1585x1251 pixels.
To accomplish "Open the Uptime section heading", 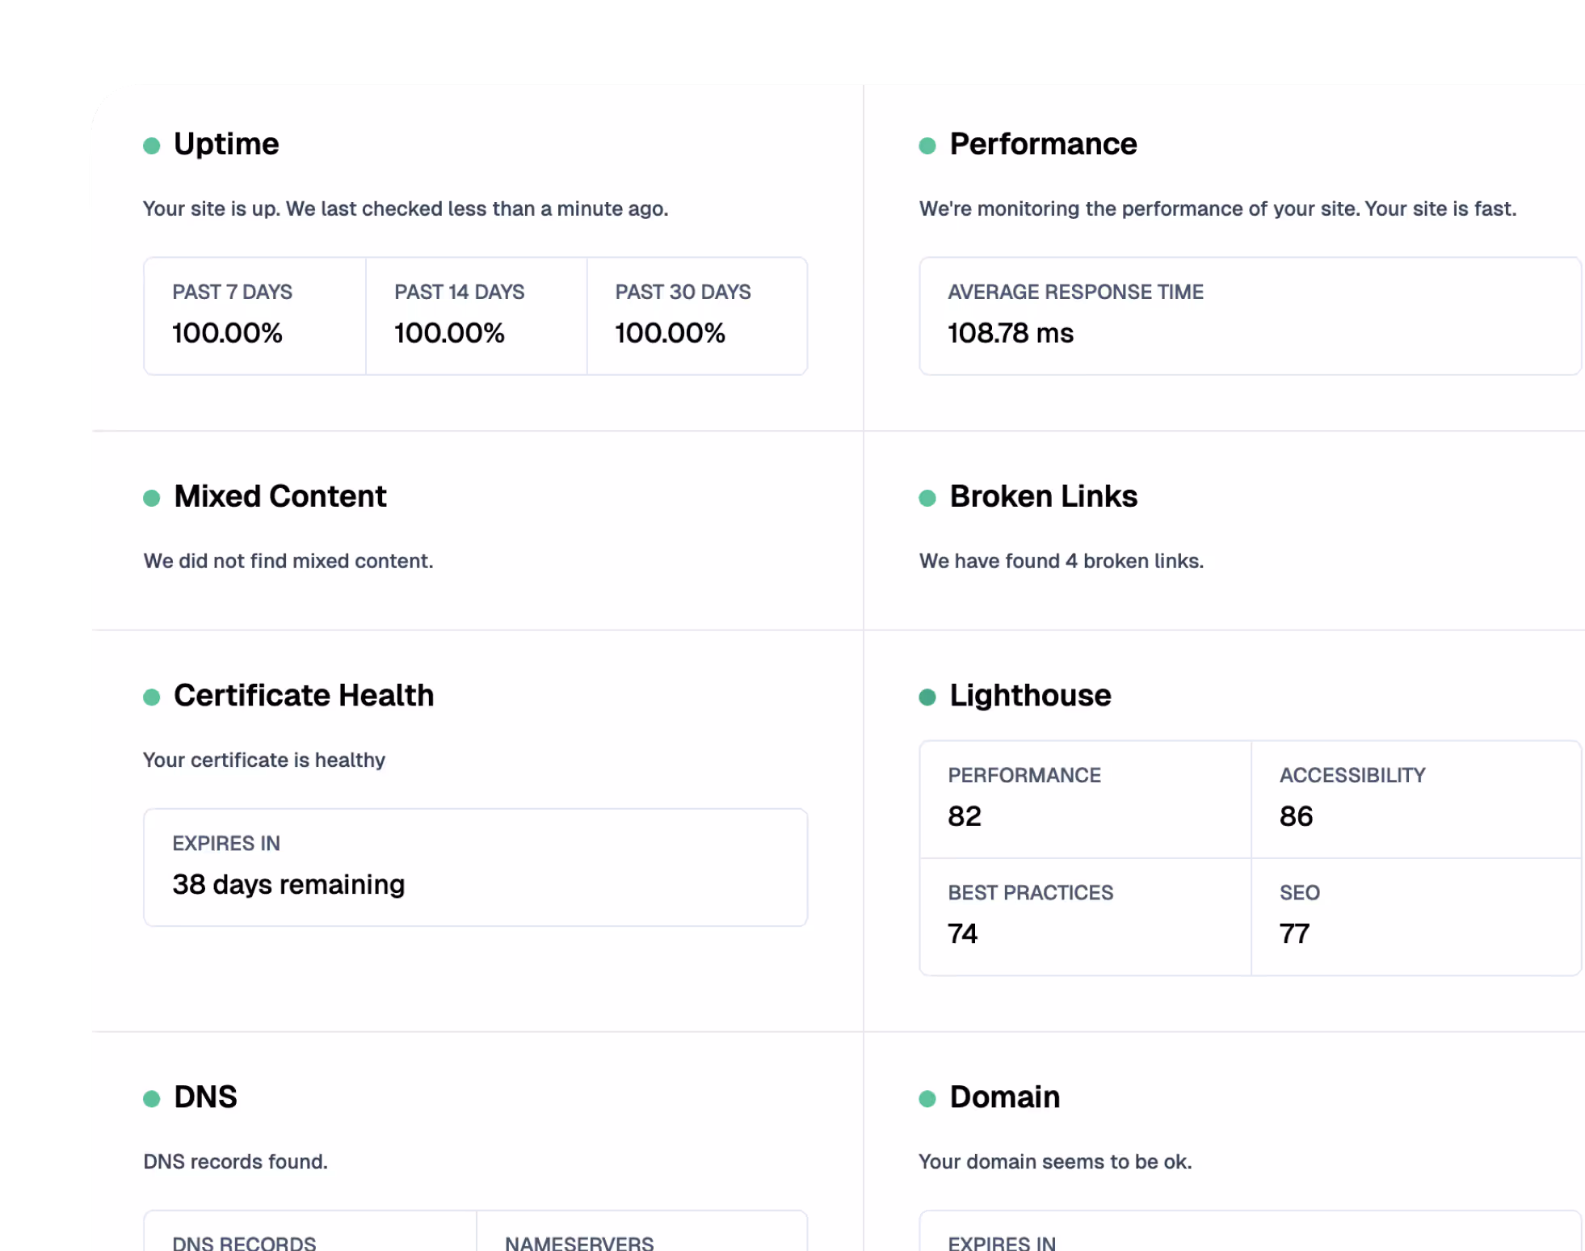I will pyautogui.click(x=226, y=144).
